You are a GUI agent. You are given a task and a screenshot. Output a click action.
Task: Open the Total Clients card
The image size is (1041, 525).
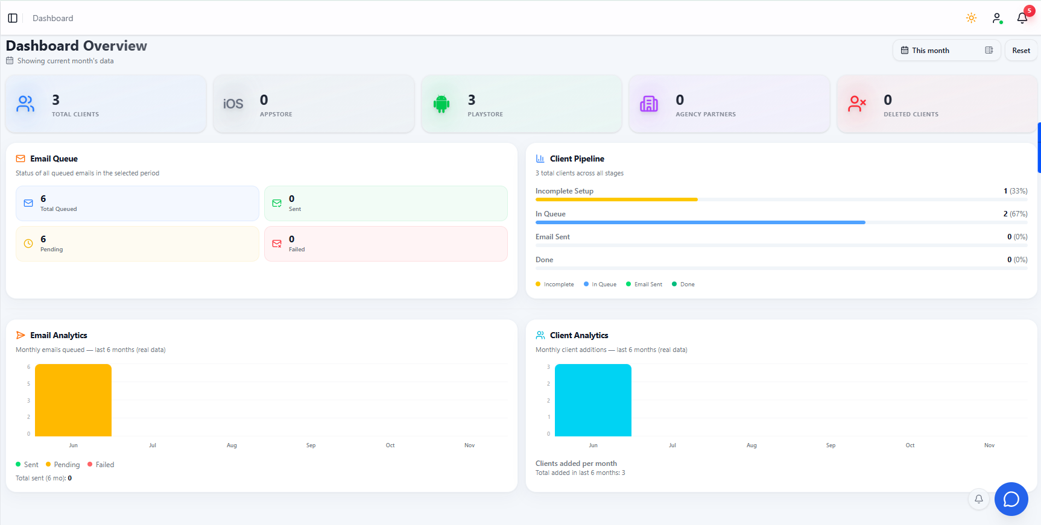click(x=106, y=104)
